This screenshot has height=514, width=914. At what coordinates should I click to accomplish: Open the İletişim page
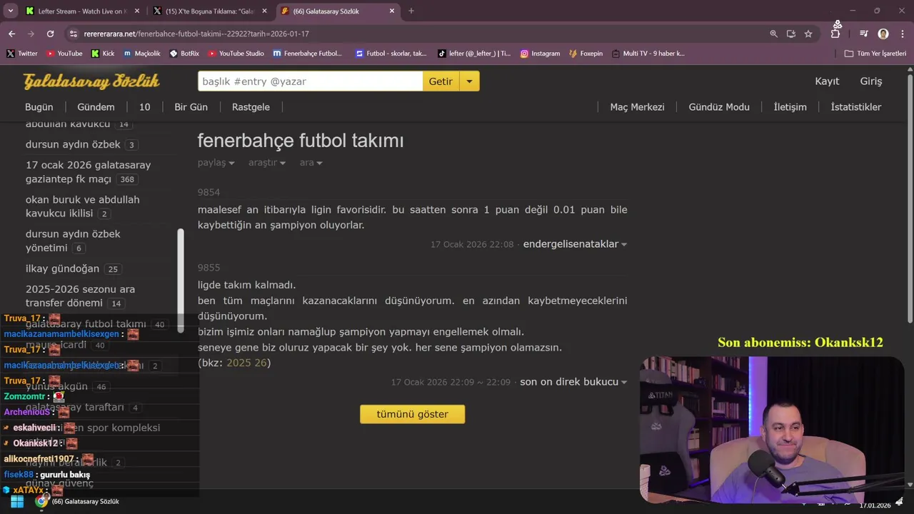click(790, 107)
